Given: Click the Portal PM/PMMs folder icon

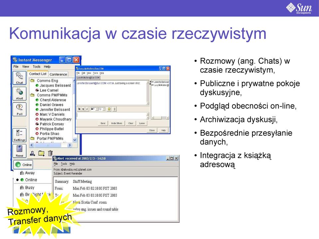Looking at the screenshot, I should pos(32,138).
